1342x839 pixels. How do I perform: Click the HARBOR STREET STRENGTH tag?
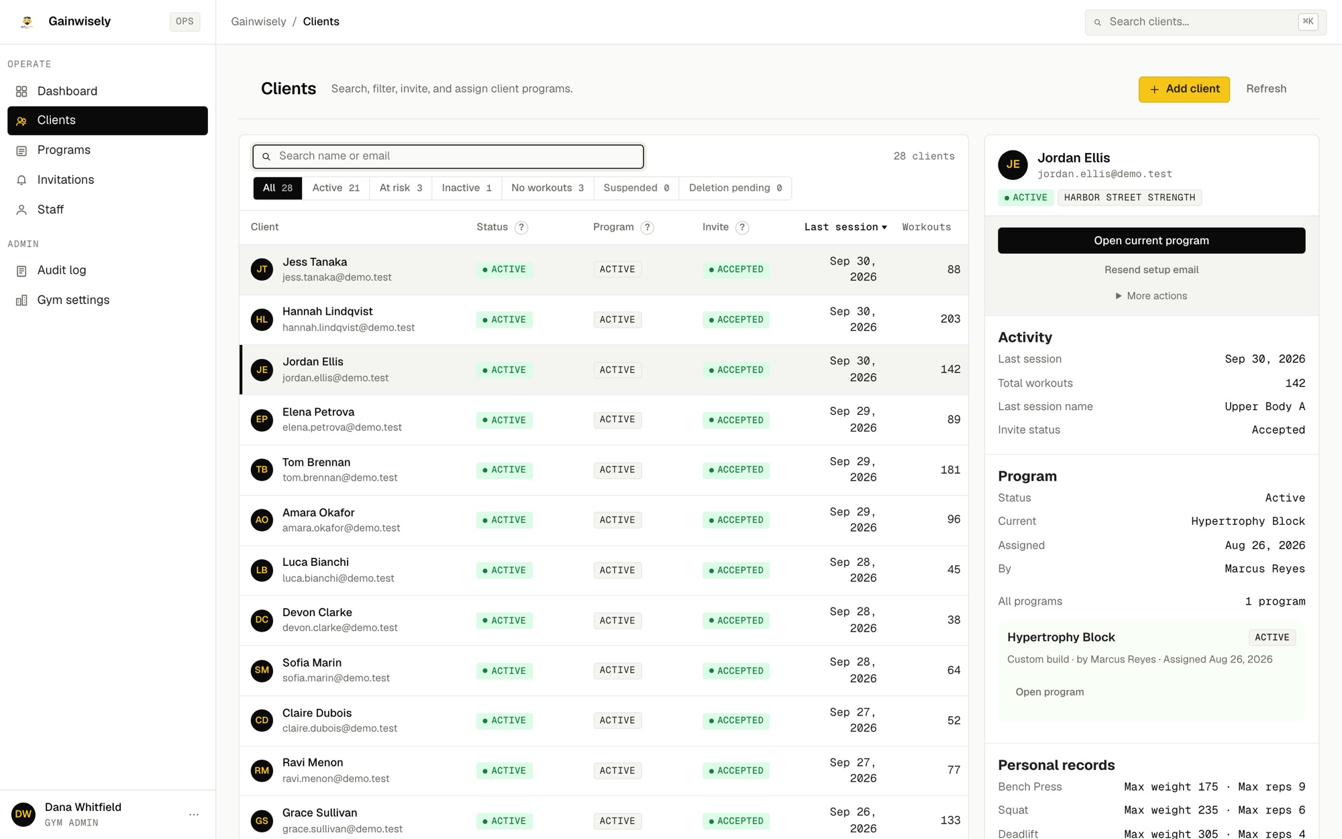click(x=1129, y=197)
